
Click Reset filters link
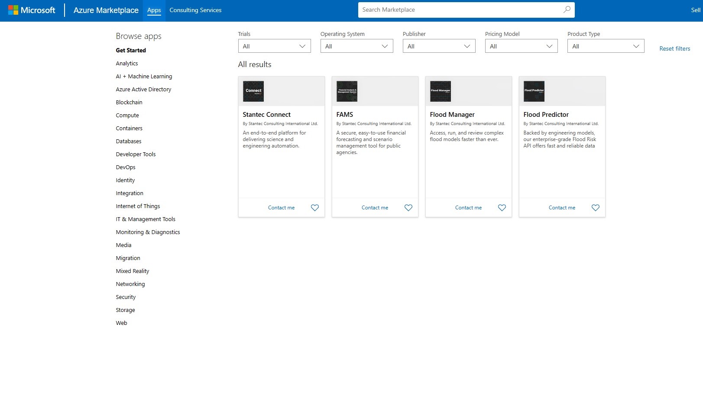(675, 48)
